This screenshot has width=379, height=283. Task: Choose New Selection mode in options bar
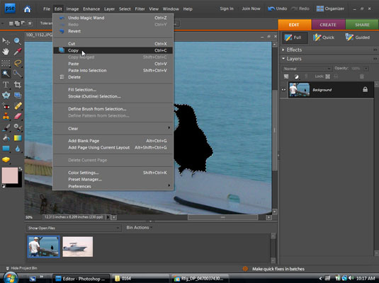pos(11,23)
